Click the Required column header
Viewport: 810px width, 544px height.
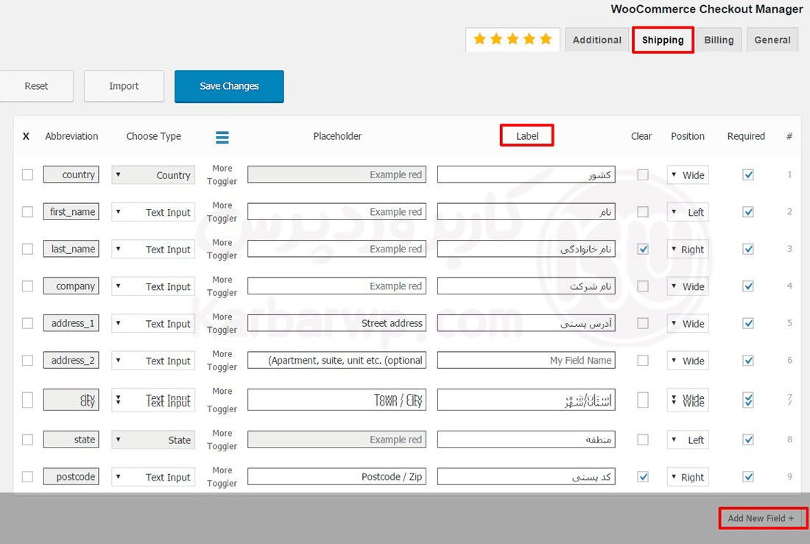746,136
